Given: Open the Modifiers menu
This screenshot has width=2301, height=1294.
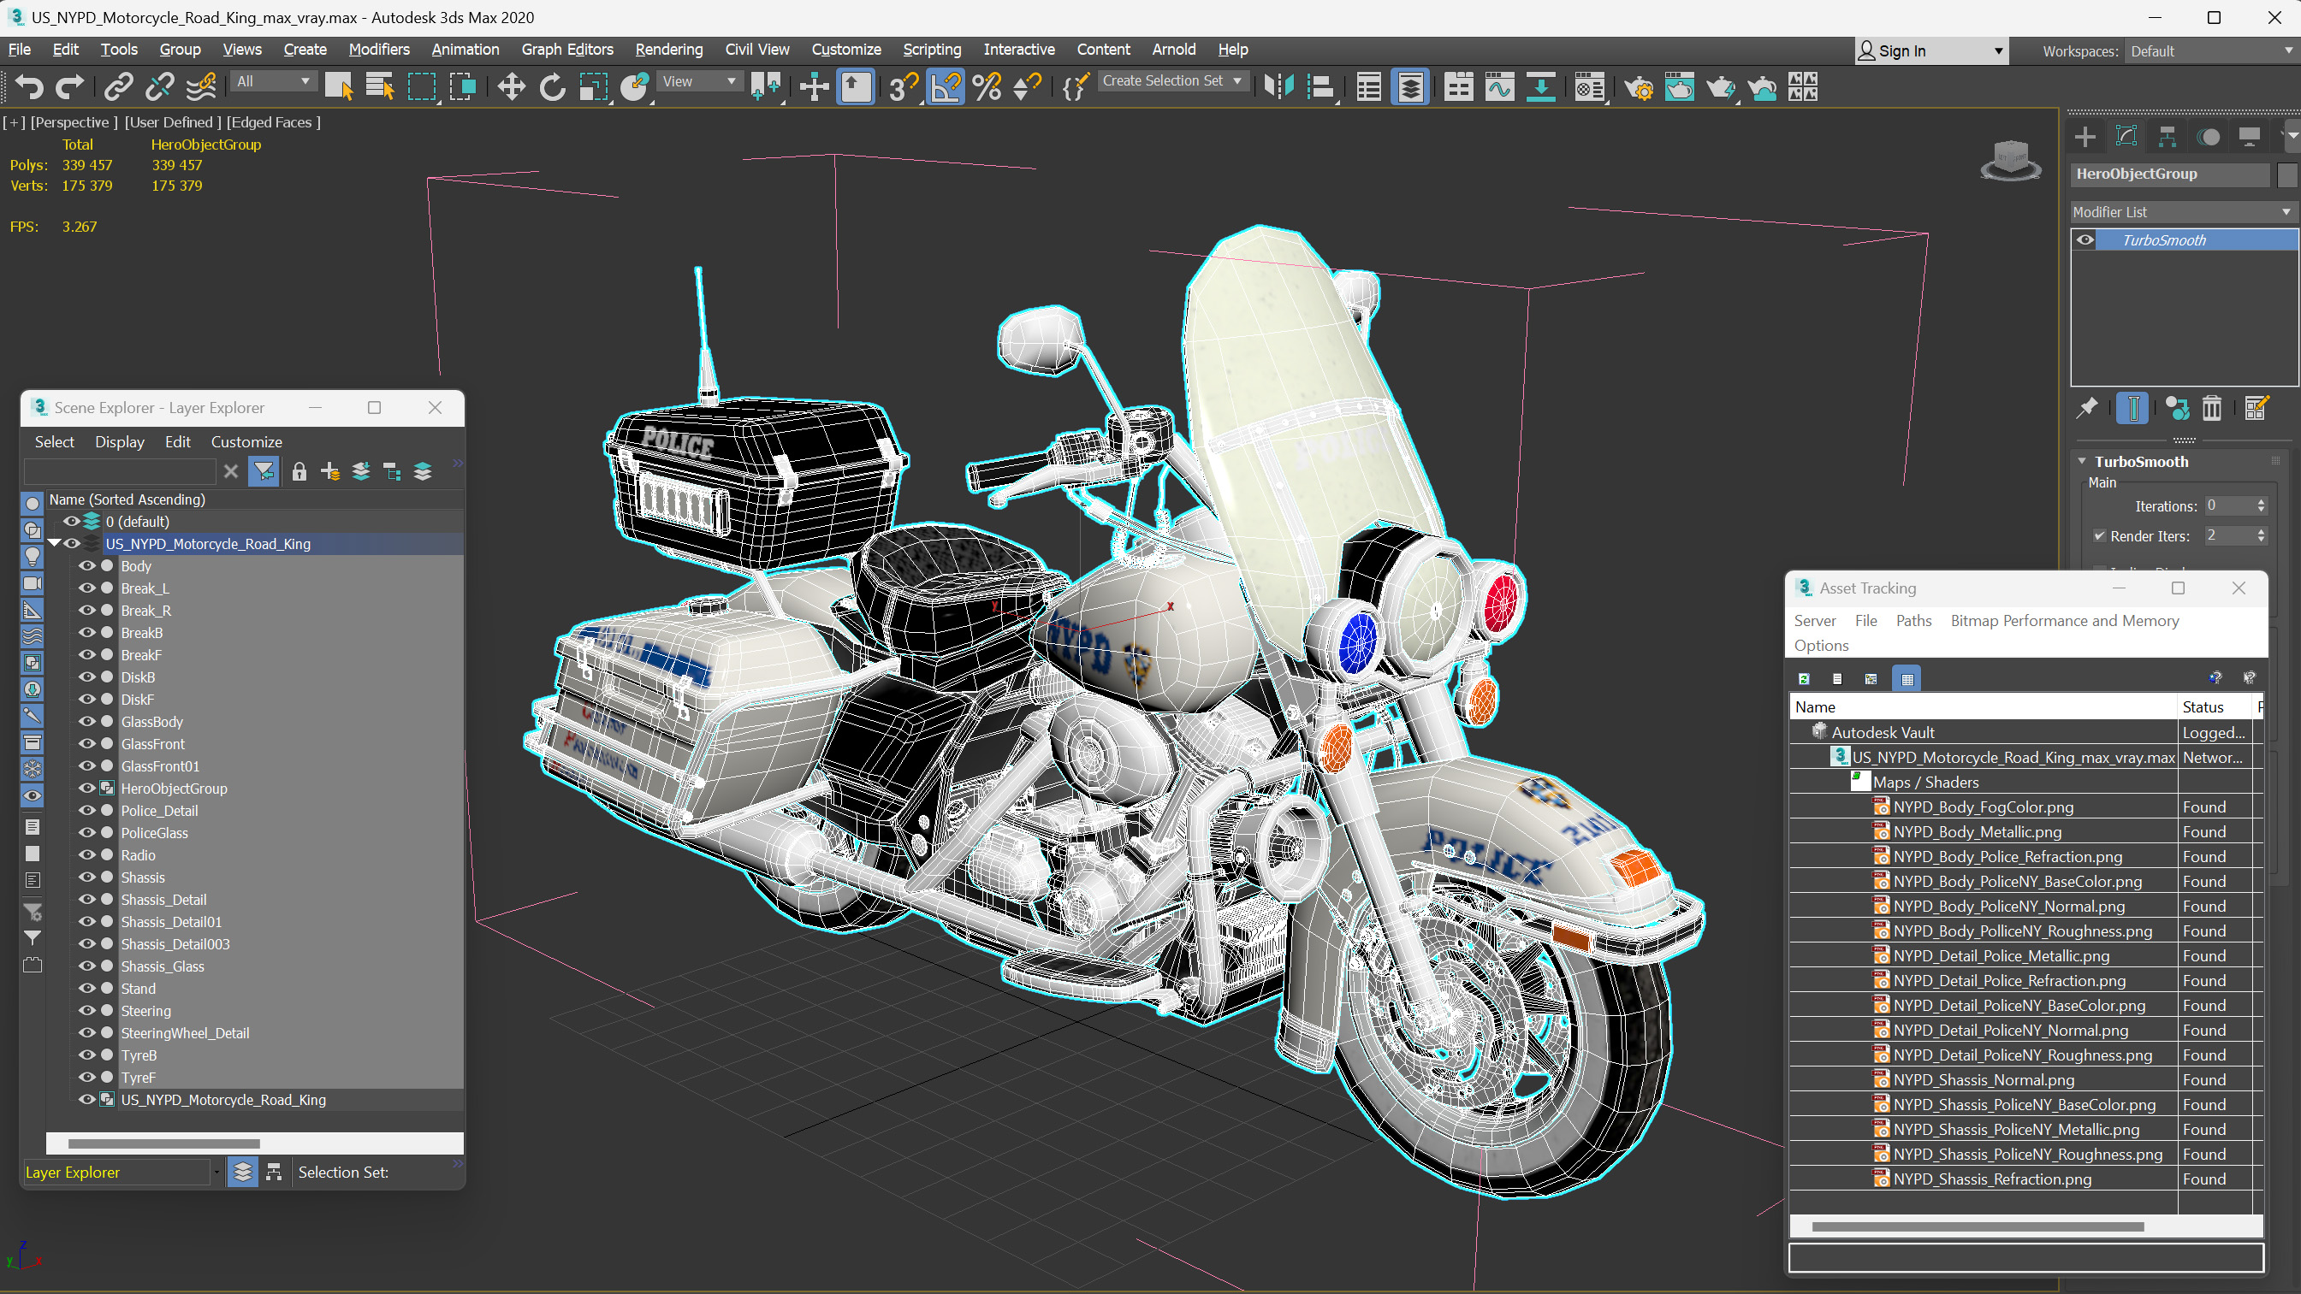Looking at the screenshot, I should click(379, 49).
